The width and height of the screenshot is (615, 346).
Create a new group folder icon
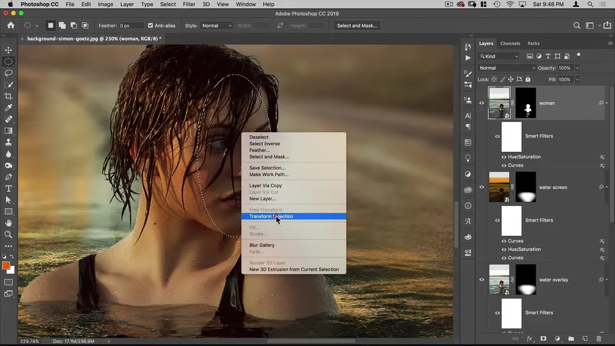click(571, 339)
